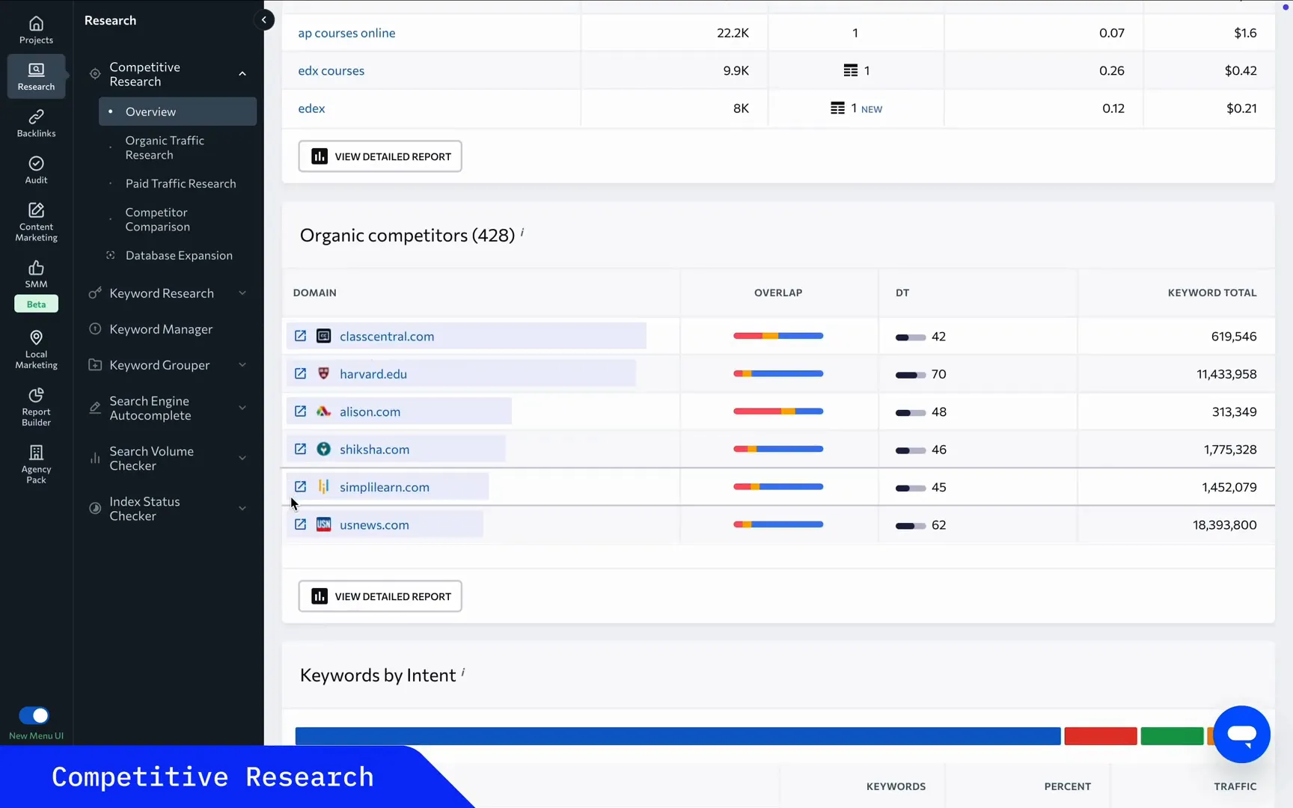Toggle the New Menu UI switch

pyautogui.click(x=32, y=715)
